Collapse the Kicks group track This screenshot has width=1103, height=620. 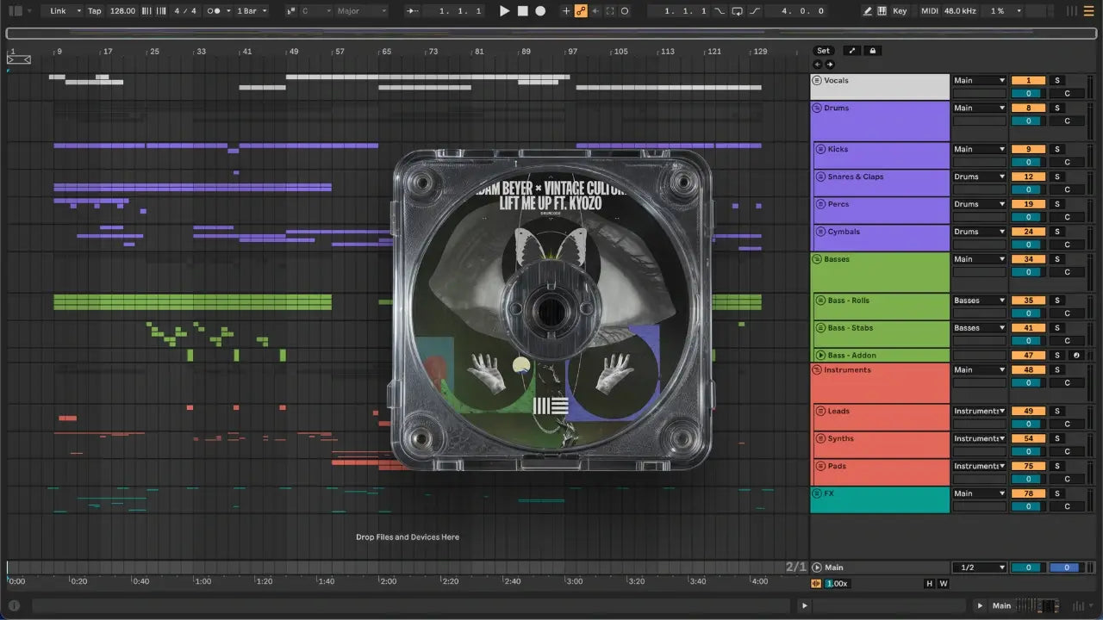[x=820, y=150]
